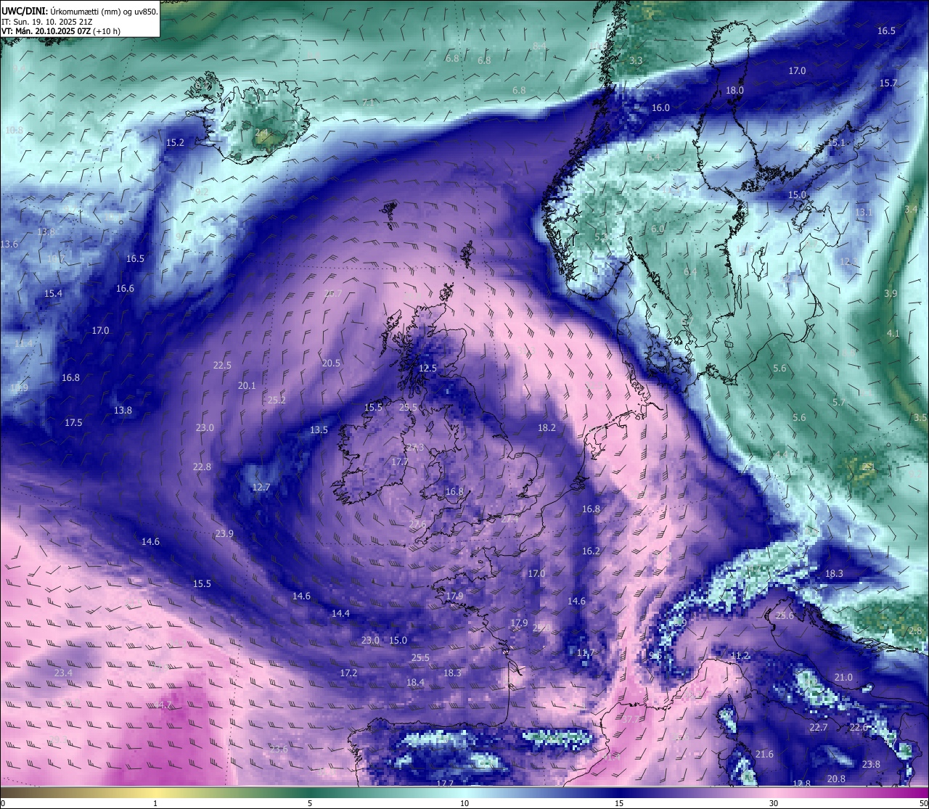Click the 15.4 value near the left edge
Image resolution: width=929 pixels, height=809 pixels.
(x=54, y=294)
